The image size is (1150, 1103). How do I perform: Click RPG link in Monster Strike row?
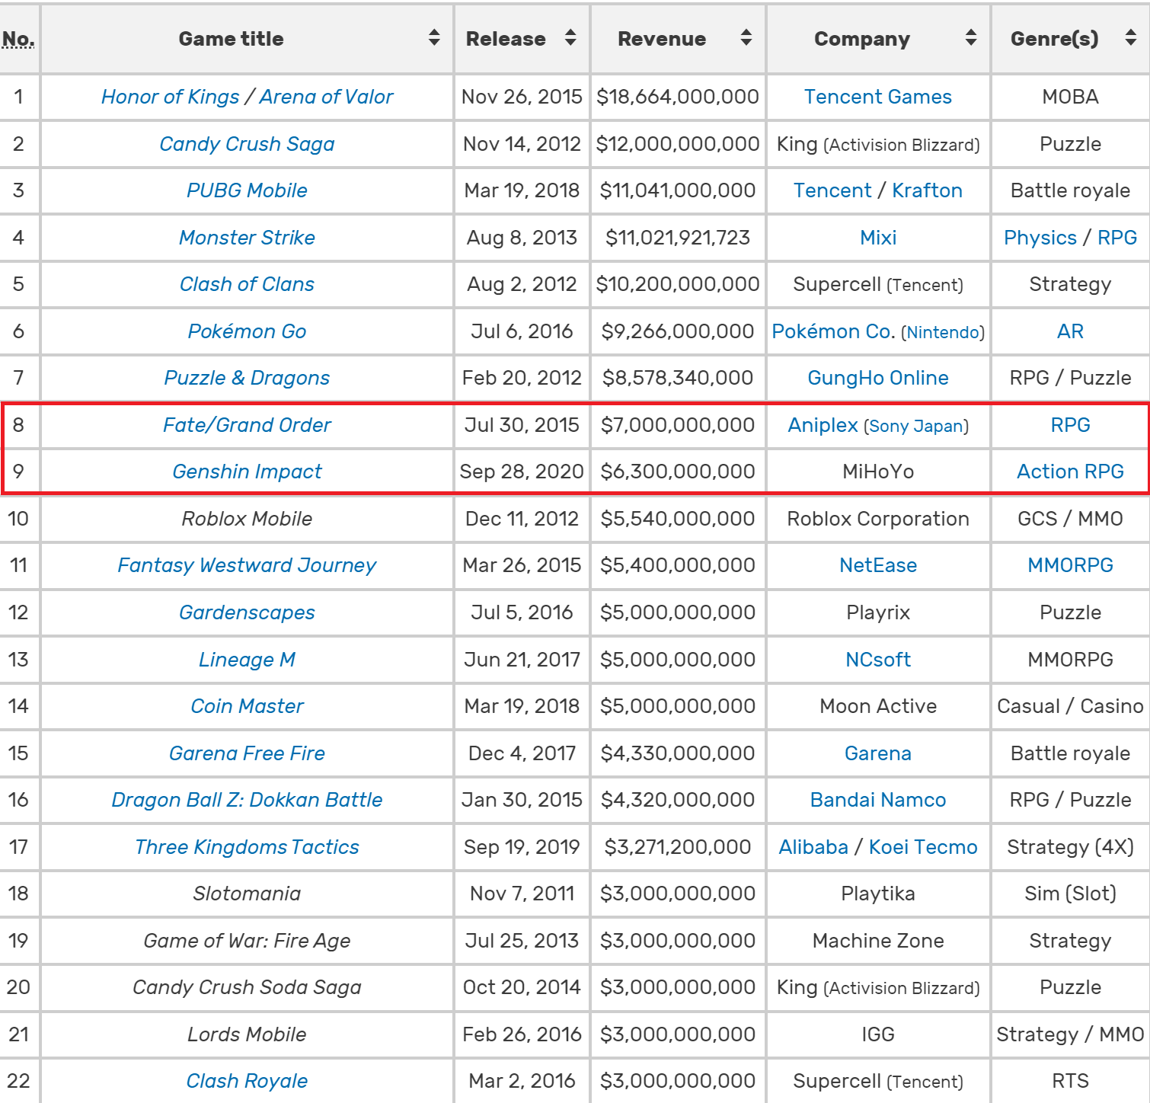(x=1117, y=238)
